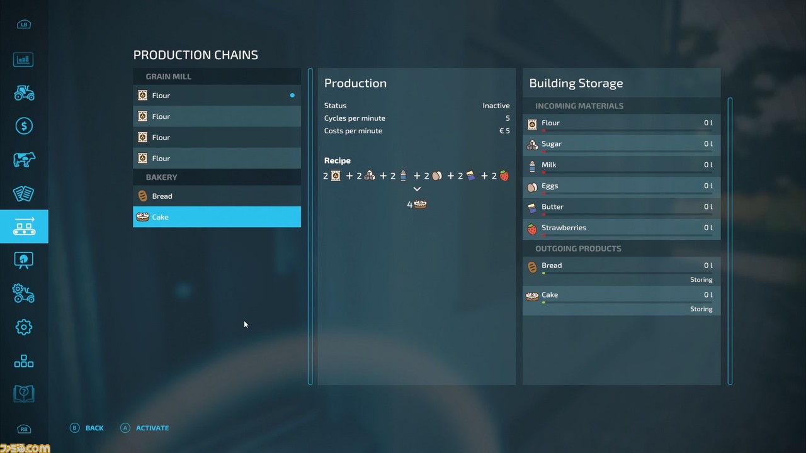Click the milk bottle icon in the recipe
Screen dimensions: 806x453
[403, 176]
